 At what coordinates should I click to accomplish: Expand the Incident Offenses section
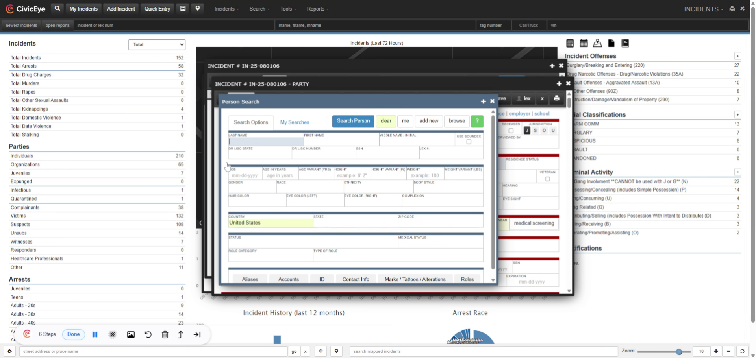tap(737, 56)
